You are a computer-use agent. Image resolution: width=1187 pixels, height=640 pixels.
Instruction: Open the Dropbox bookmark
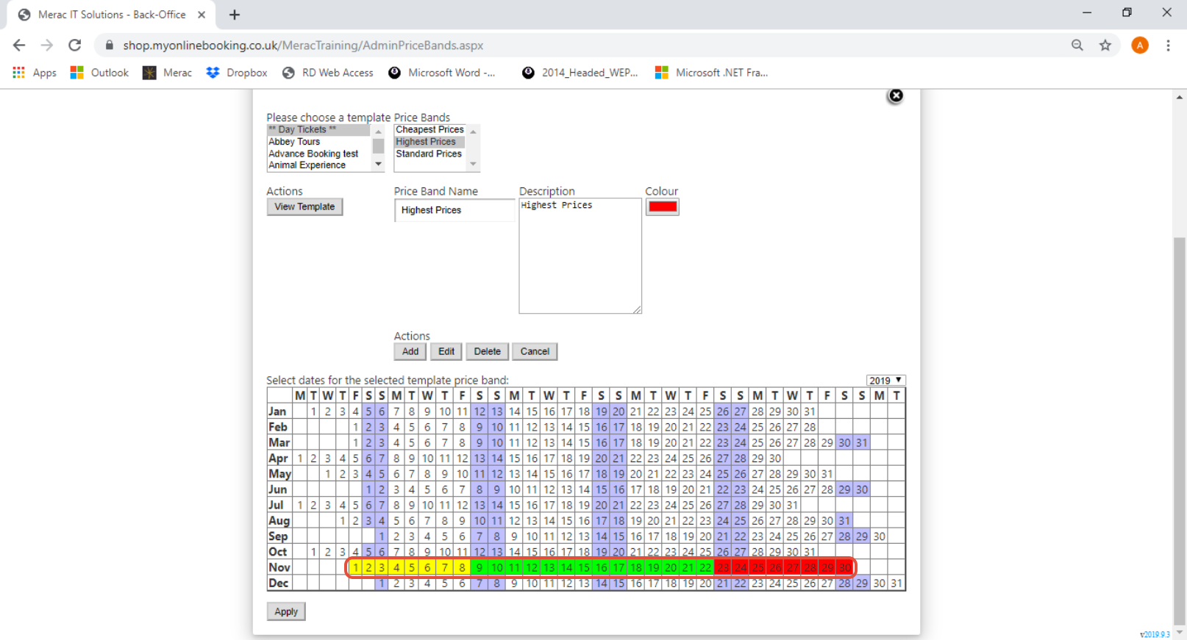click(x=237, y=73)
